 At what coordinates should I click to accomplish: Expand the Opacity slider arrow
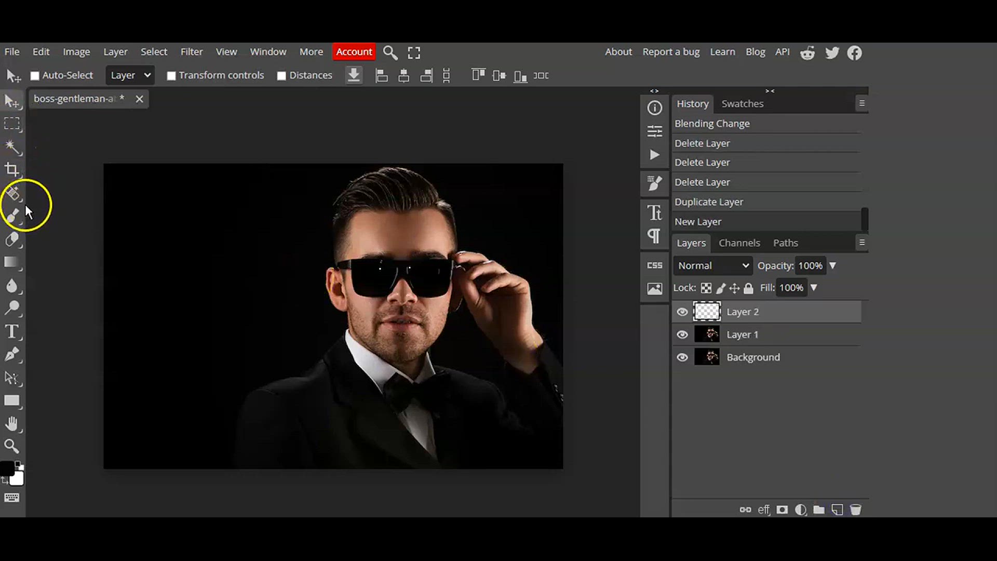point(833,265)
